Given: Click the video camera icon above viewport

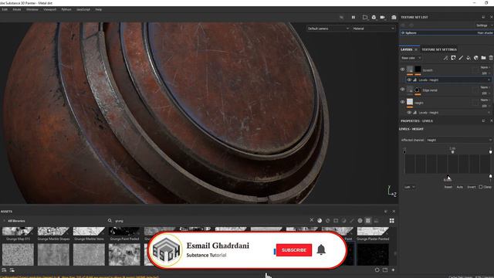Looking at the screenshot, I should (383, 17).
